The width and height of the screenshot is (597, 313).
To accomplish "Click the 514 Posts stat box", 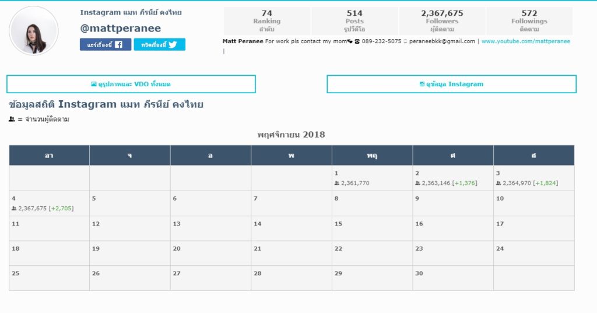I will click(354, 21).
